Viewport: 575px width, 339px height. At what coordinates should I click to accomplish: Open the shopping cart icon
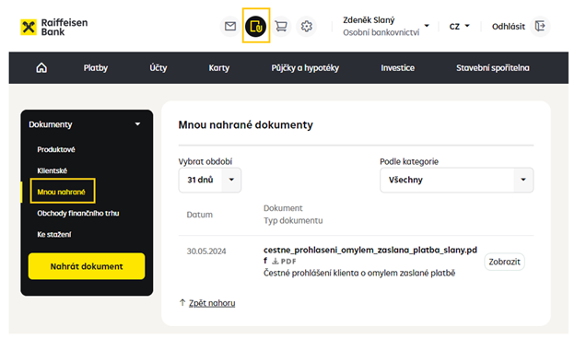281,27
